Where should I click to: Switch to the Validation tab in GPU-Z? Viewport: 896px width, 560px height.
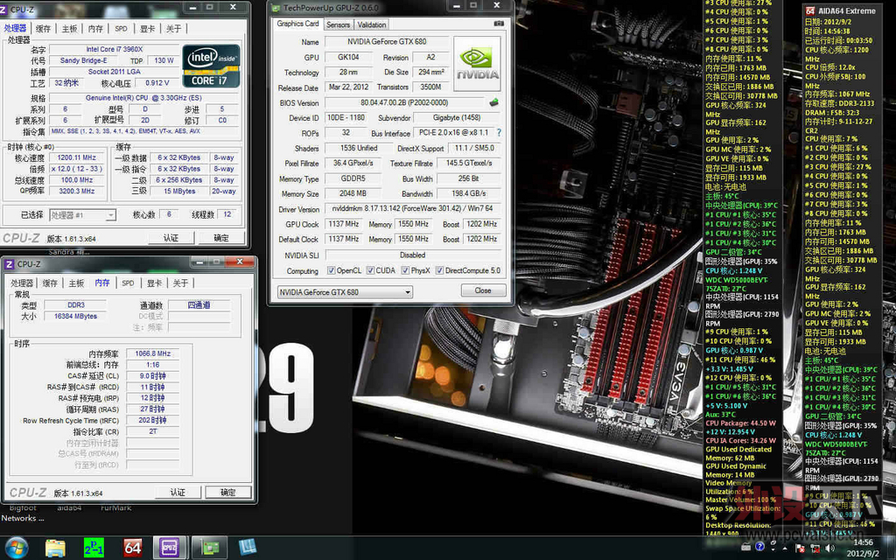tap(371, 24)
